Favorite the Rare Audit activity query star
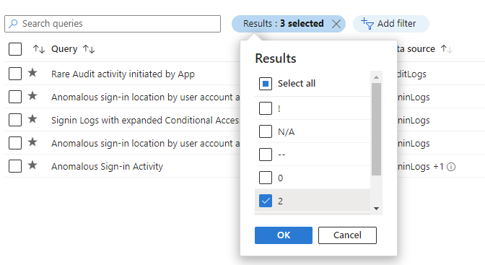 32,73
